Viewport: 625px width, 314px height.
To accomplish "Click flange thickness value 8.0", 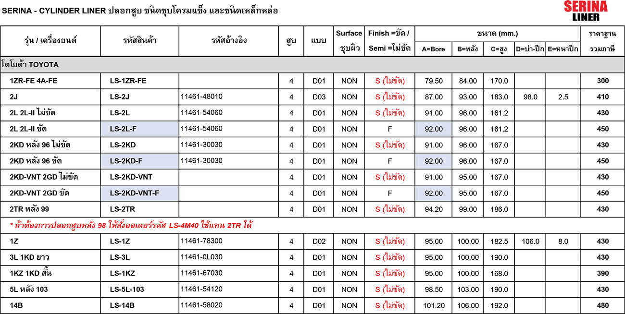I will point(563,242).
